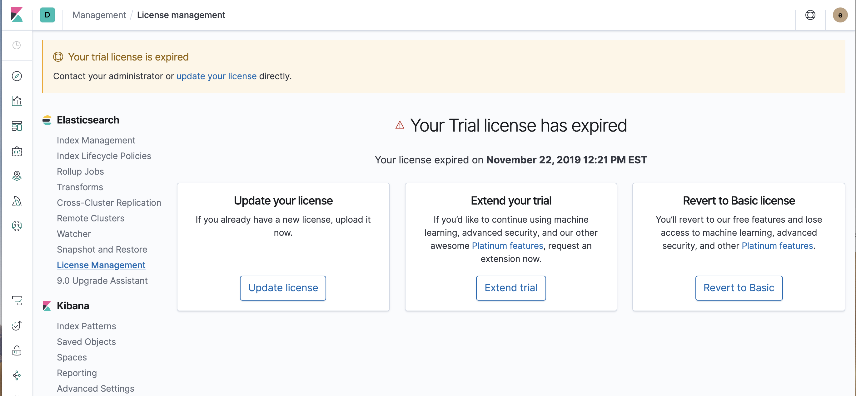The width and height of the screenshot is (856, 396).
Task: Open the Maps app icon
Action: (x=17, y=176)
